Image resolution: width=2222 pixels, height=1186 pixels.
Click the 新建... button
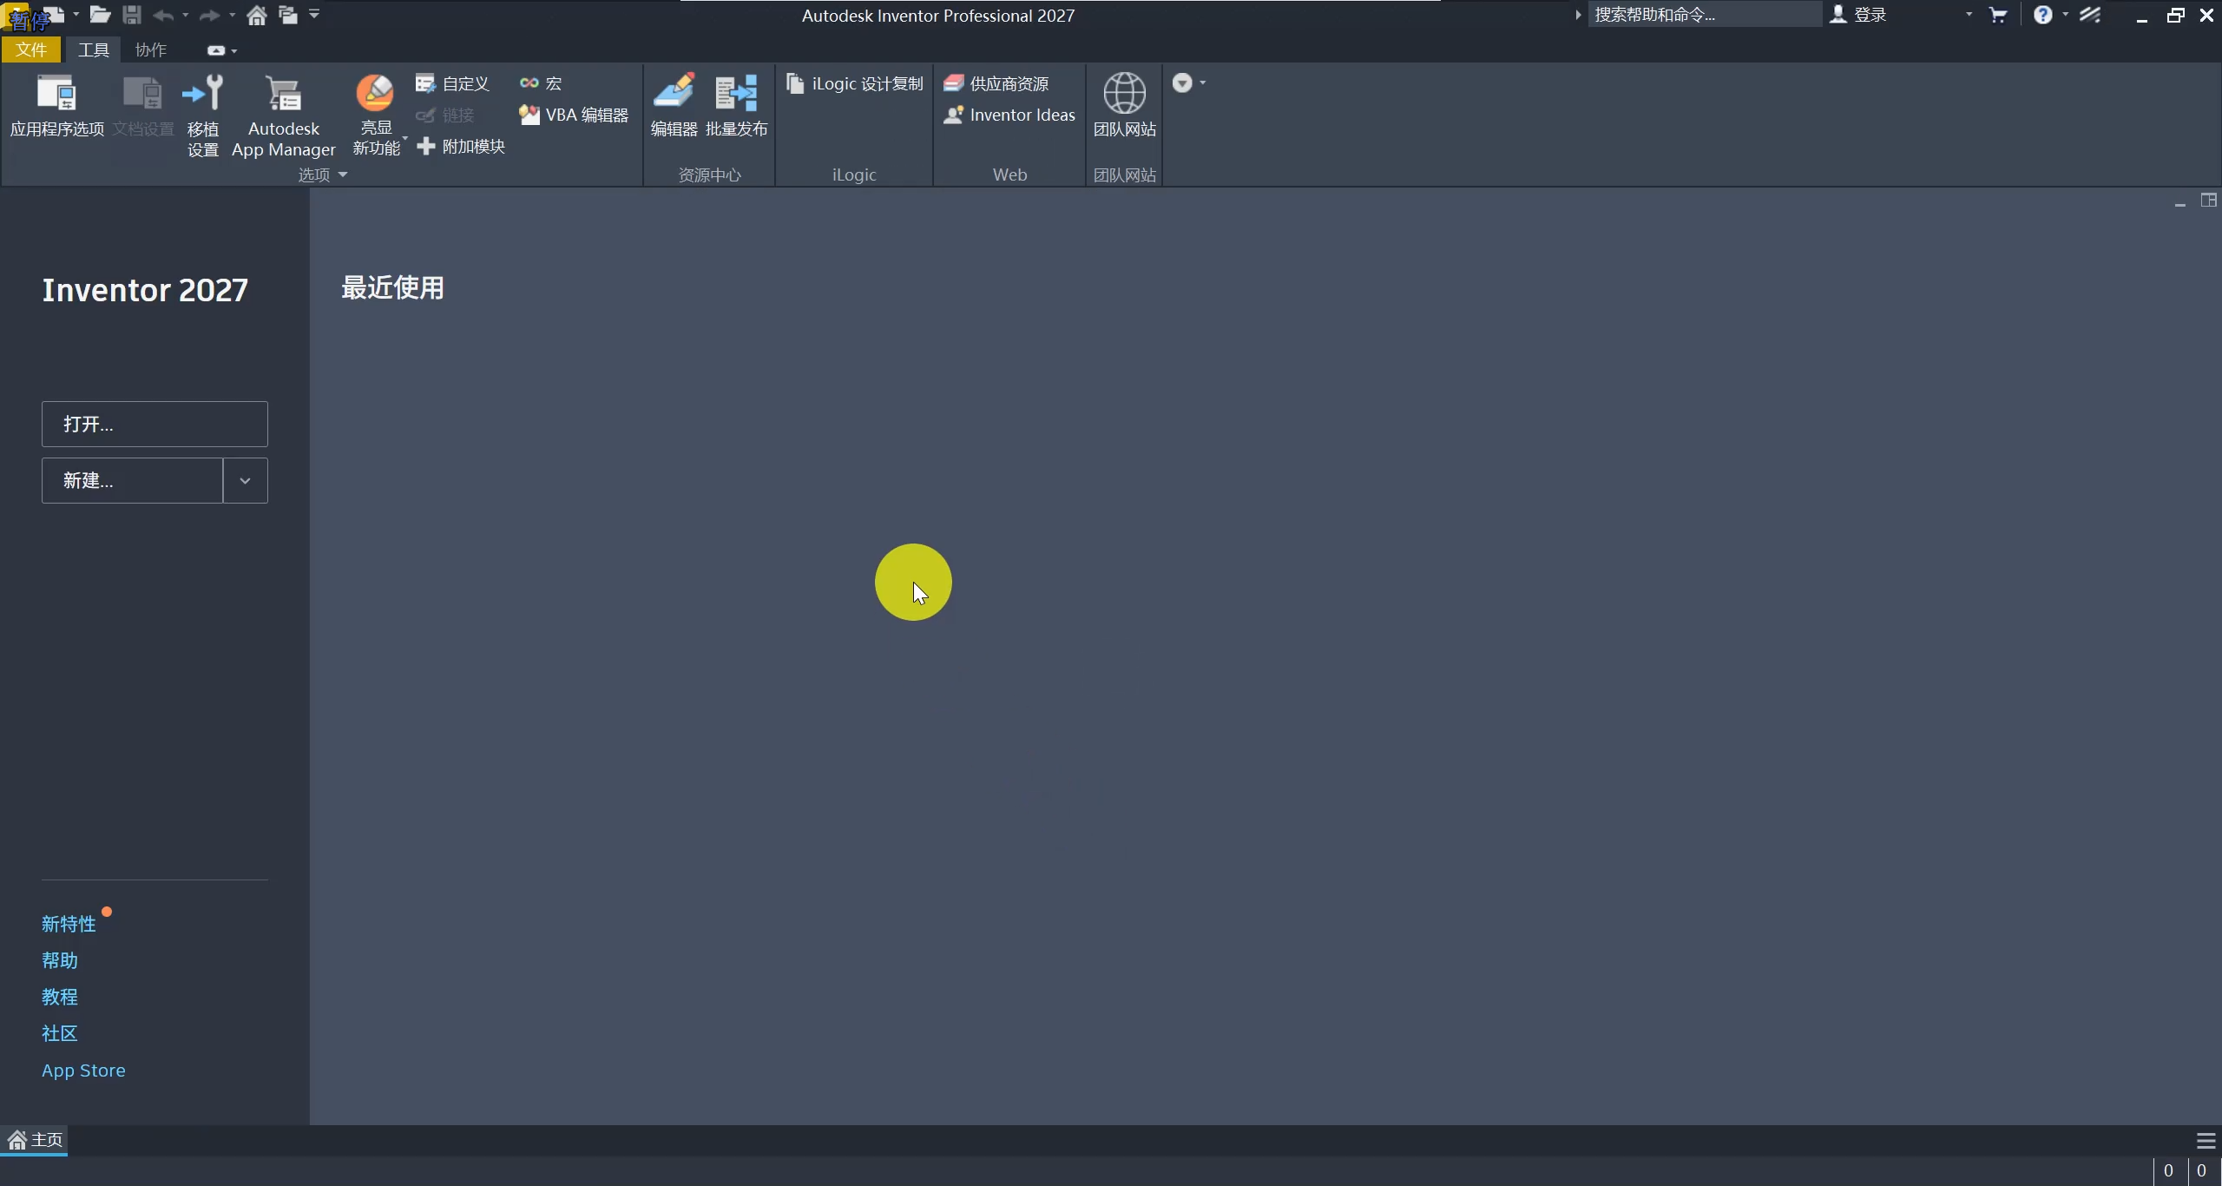click(132, 480)
